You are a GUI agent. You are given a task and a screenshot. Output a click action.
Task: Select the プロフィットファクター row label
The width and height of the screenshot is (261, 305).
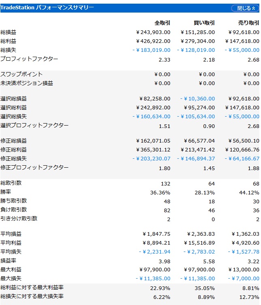click(x=29, y=59)
